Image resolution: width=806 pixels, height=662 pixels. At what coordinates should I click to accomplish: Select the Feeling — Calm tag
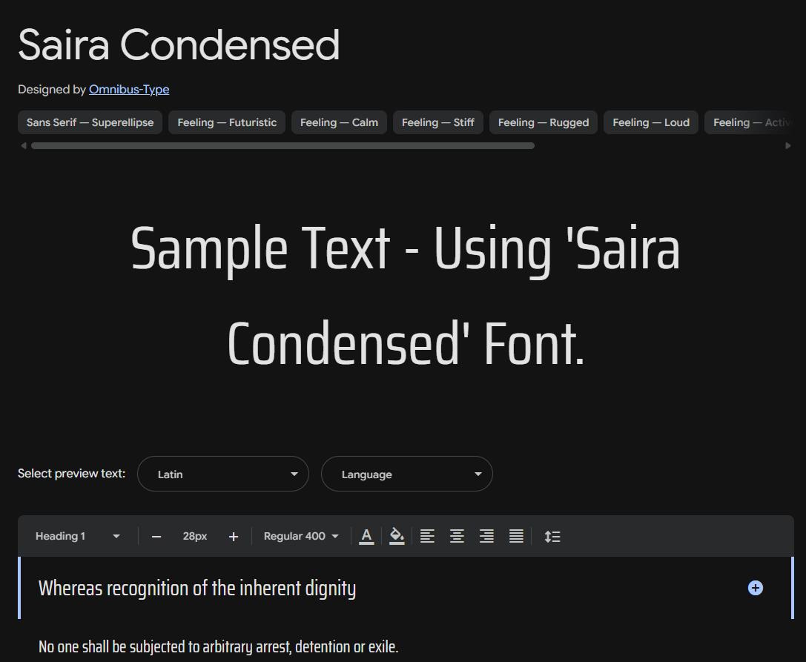(x=339, y=122)
